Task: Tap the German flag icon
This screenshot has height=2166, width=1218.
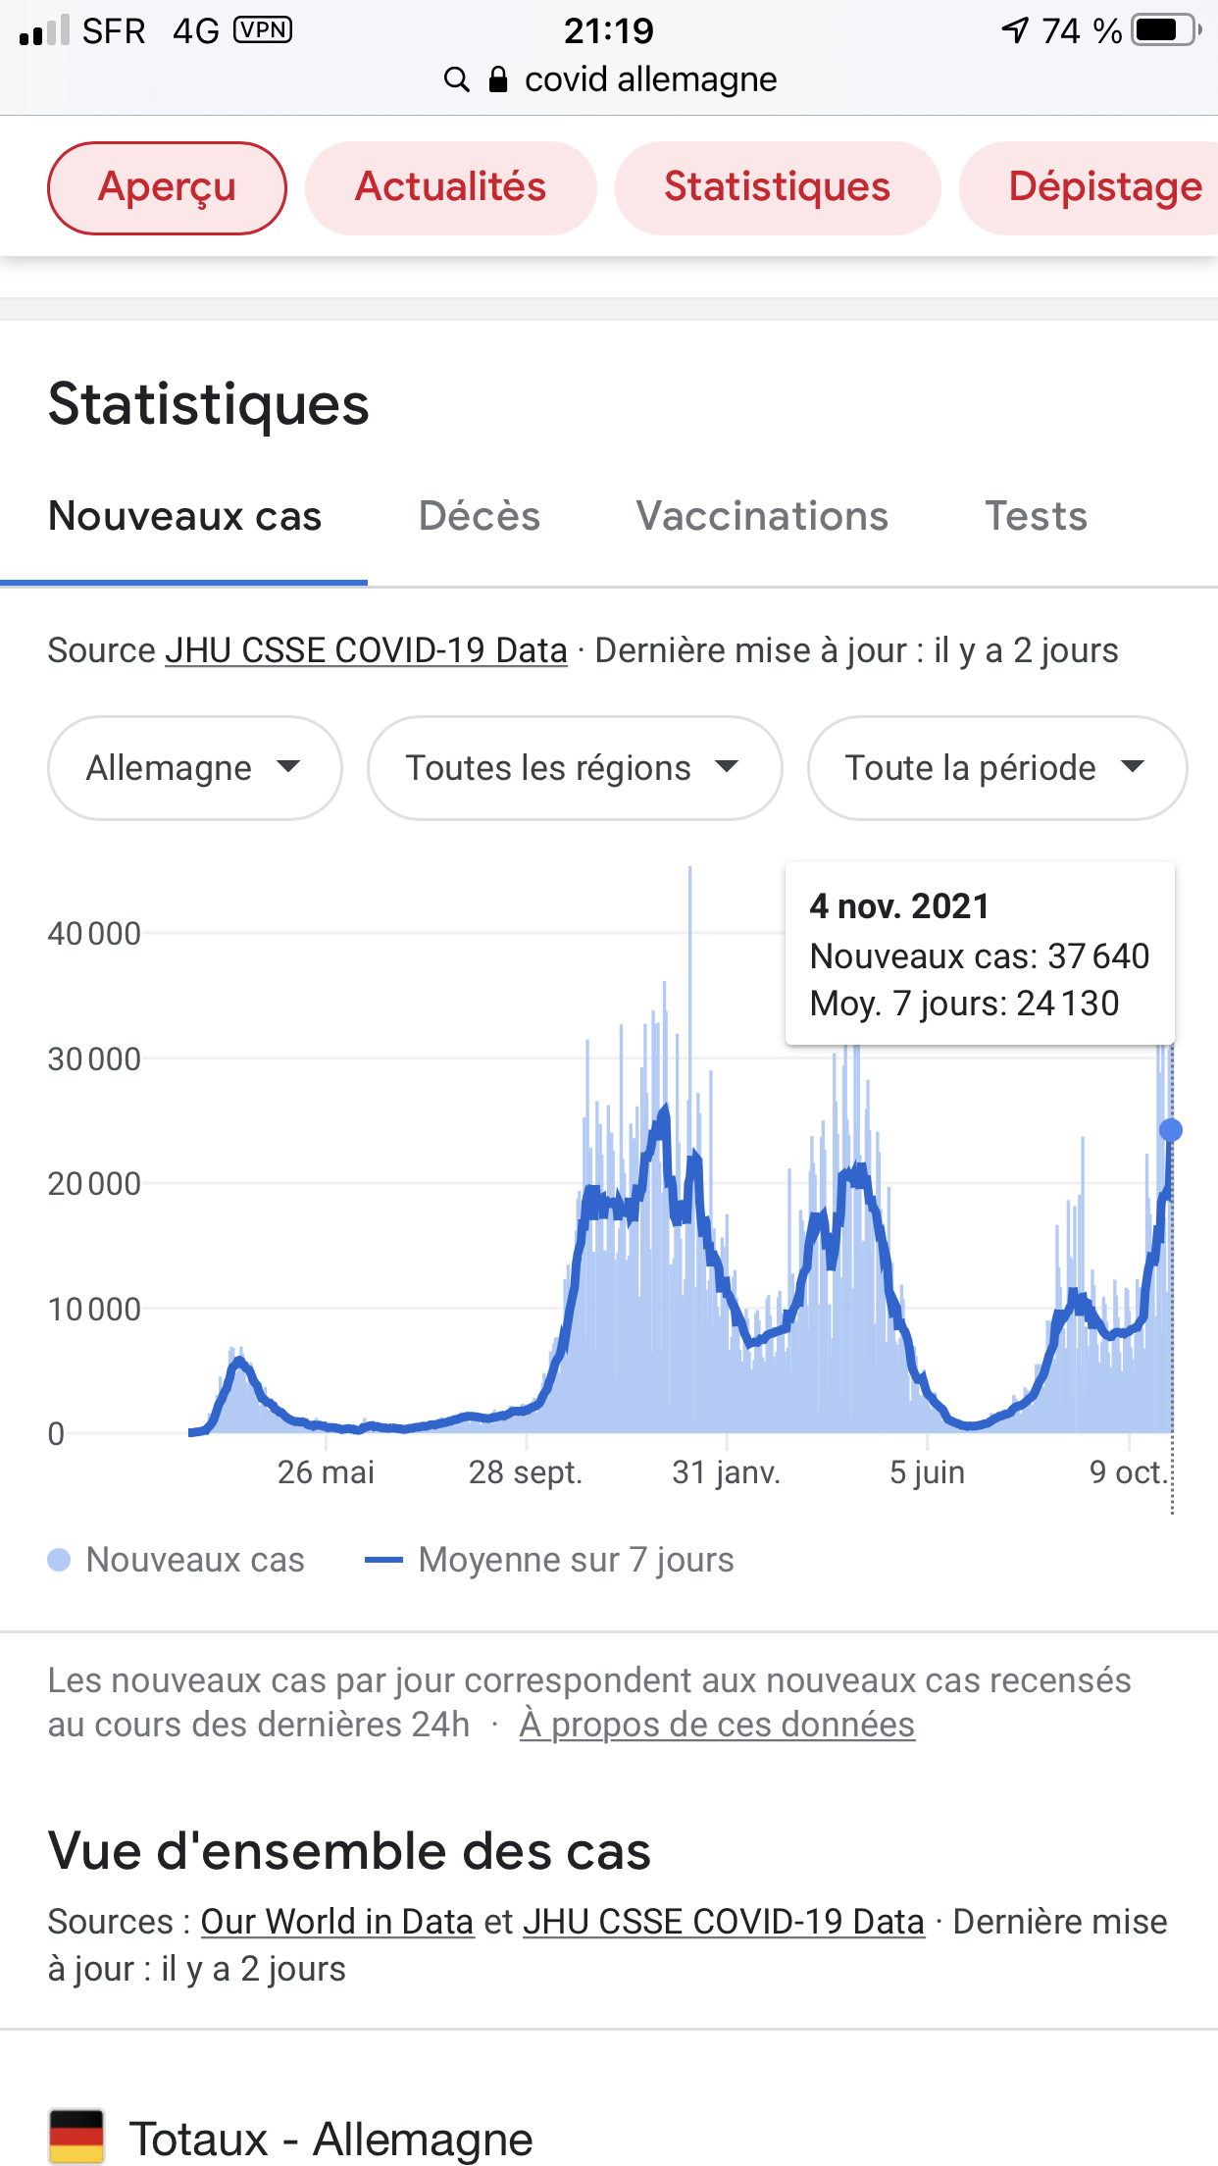Action: pos(76,2137)
